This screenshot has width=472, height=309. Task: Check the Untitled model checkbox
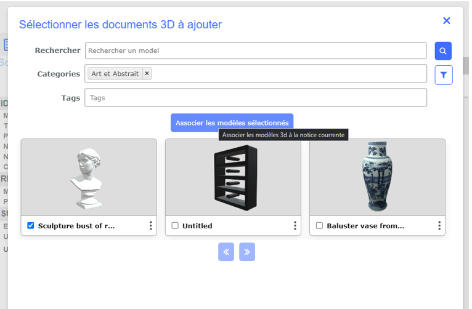click(175, 226)
